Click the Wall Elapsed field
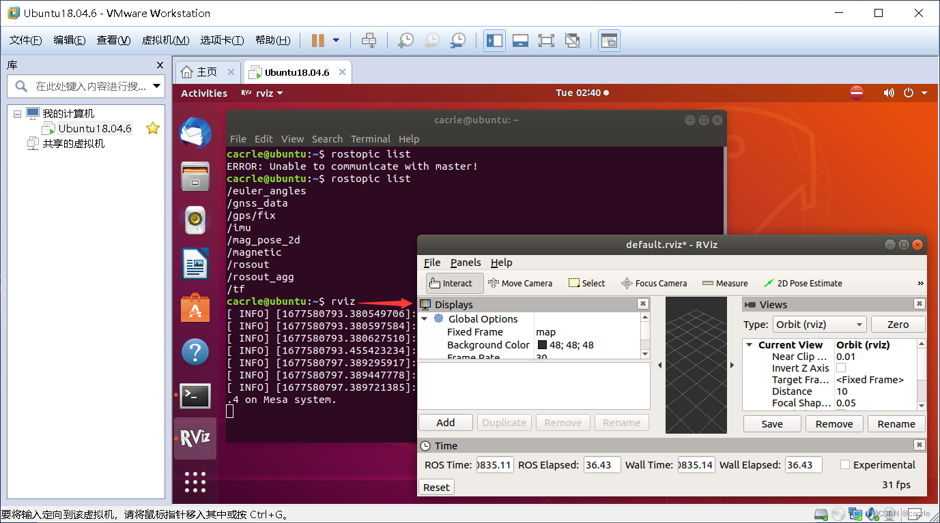 [x=803, y=465]
